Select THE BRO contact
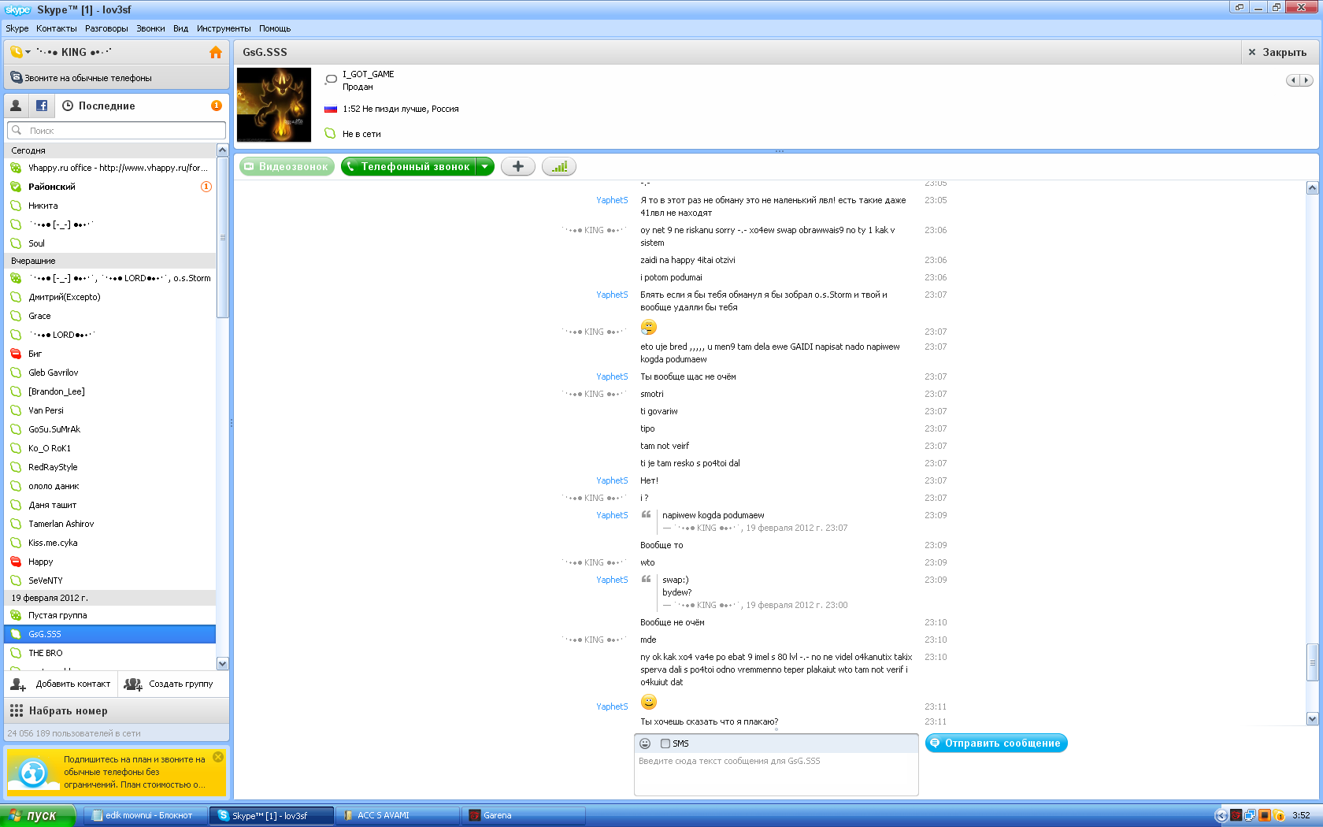 point(109,653)
